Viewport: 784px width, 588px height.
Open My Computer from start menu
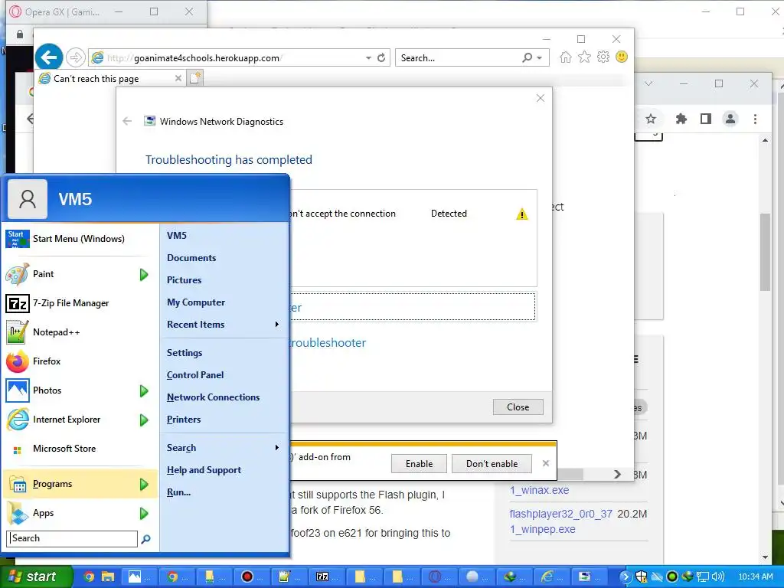click(196, 302)
